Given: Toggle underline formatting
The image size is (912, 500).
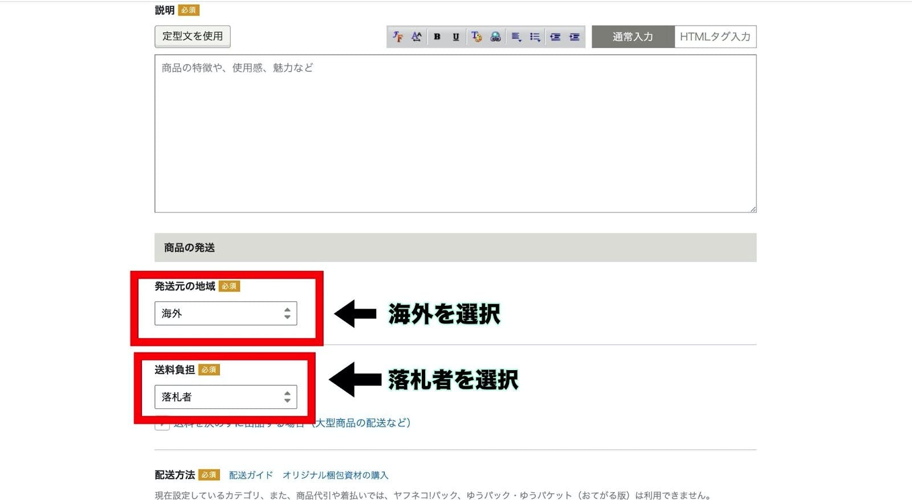Looking at the screenshot, I should [455, 37].
